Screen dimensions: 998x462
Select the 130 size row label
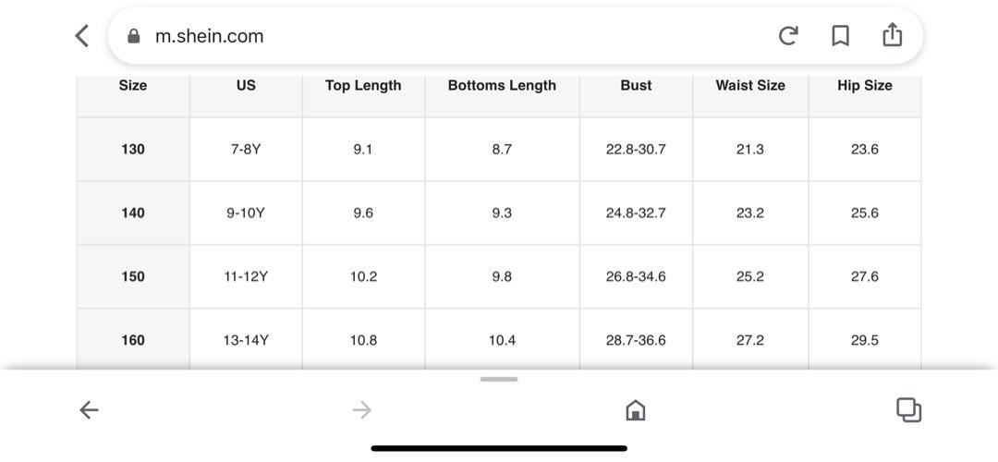[x=133, y=150]
